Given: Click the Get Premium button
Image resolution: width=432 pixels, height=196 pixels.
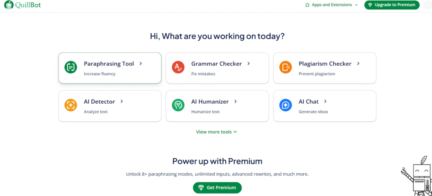Looking at the screenshot, I should [217, 188].
